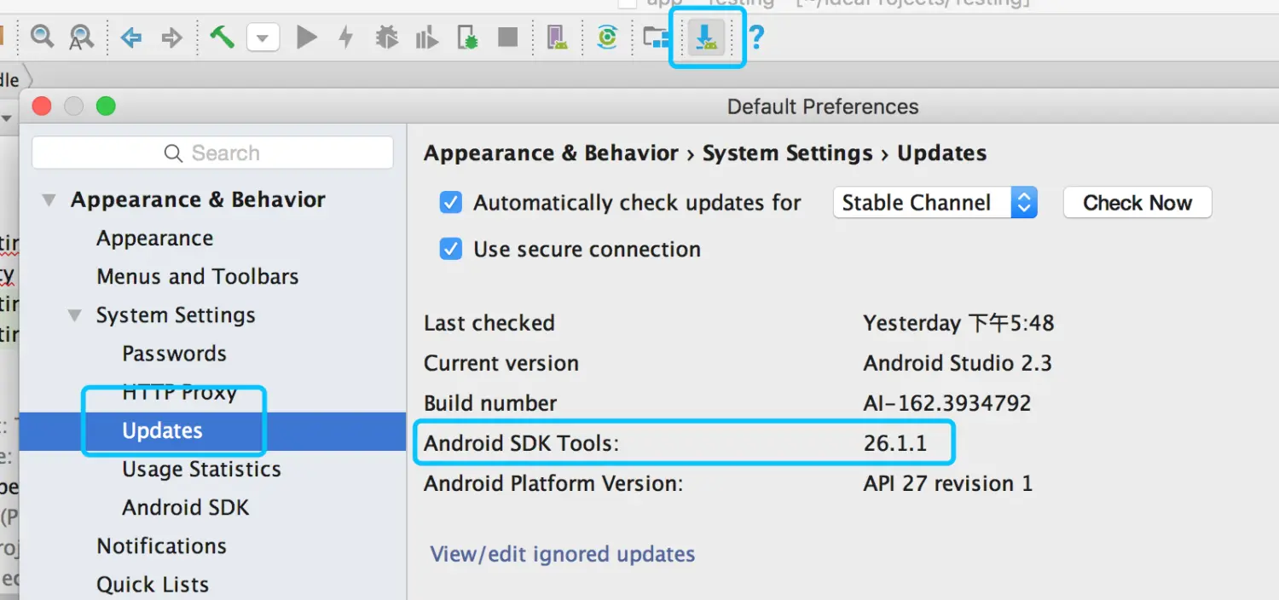Click the Appearance & Behavior breadcrumb heading
1279x600 pixels.
click(551, 153)
